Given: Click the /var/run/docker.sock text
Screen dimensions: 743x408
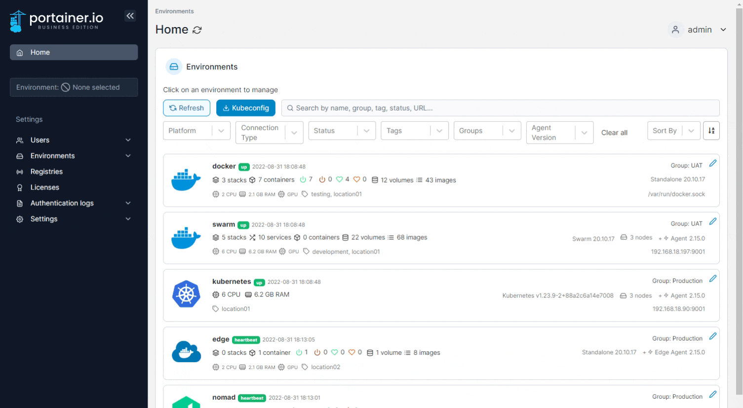Looking at the screenshot, I should (x=676, y=194).
